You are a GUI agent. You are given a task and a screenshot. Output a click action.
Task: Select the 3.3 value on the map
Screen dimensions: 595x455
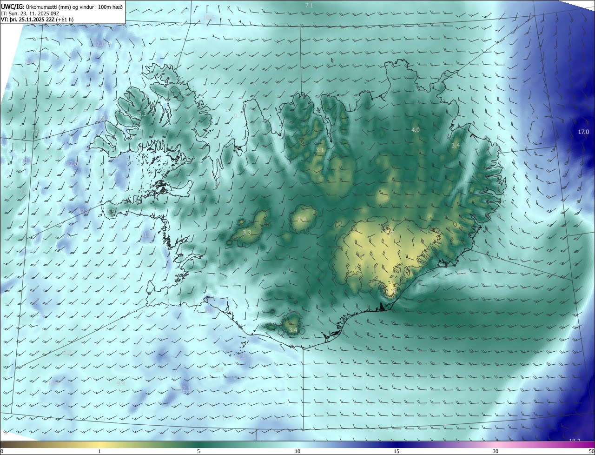click(x=247, y=232)
